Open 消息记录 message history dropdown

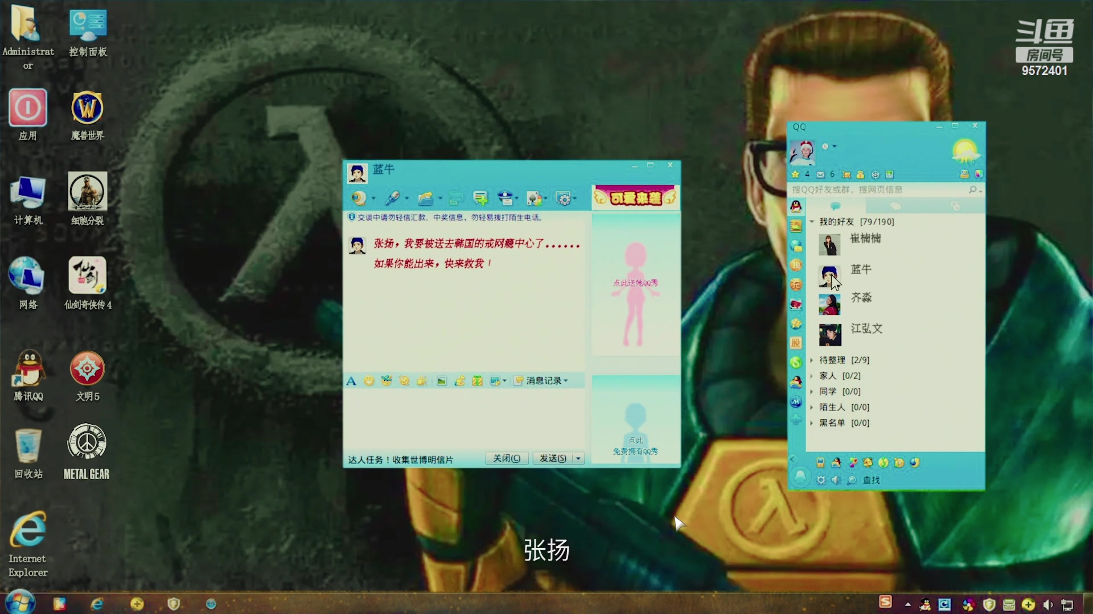click(541, 381)
